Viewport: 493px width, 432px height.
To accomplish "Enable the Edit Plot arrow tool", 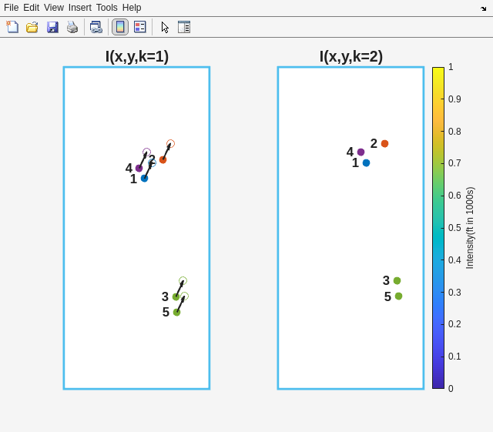I will [165, 27].
